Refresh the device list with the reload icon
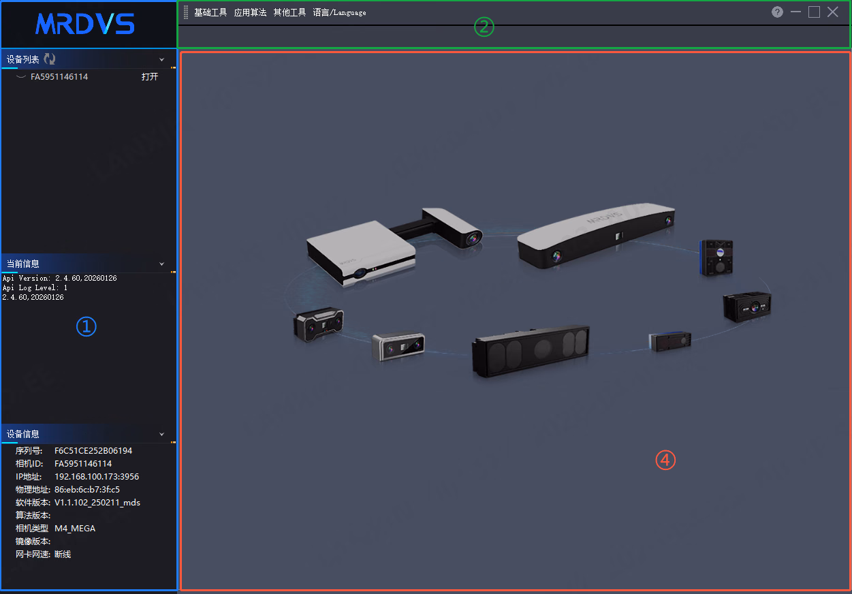Image resolution: width=852 pixels, height=594 pixels. coord(49,59)
